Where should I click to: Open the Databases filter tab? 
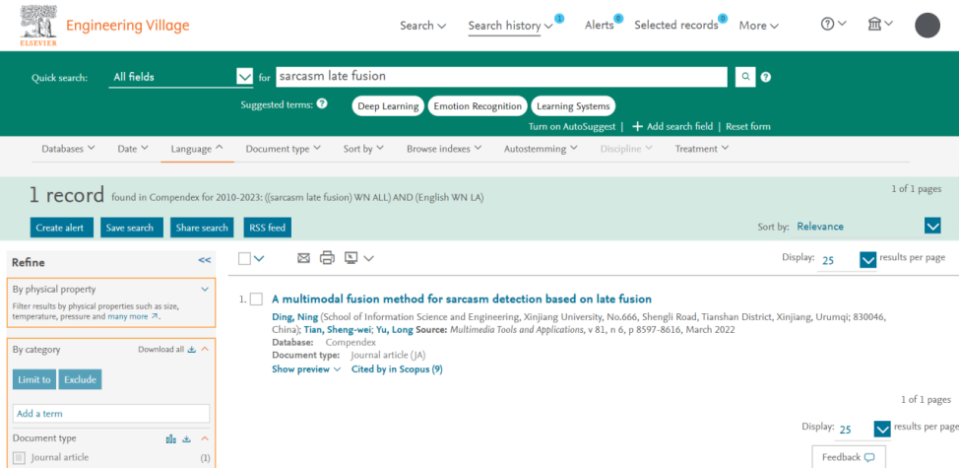click(69, 149)
